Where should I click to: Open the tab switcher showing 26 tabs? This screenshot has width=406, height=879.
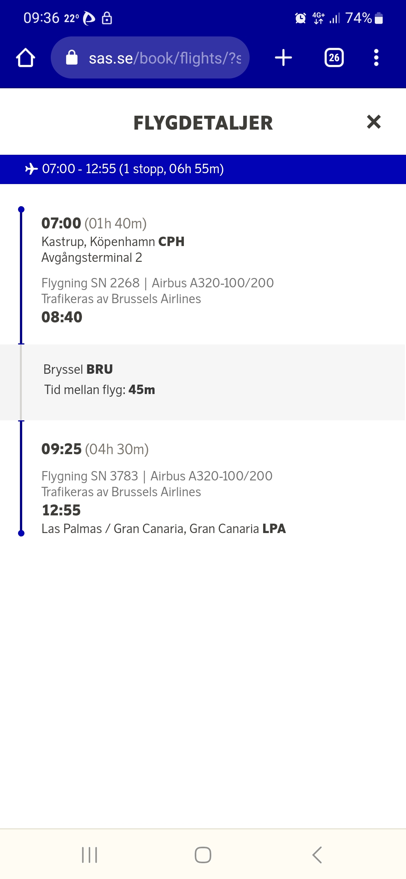point(334,58)
